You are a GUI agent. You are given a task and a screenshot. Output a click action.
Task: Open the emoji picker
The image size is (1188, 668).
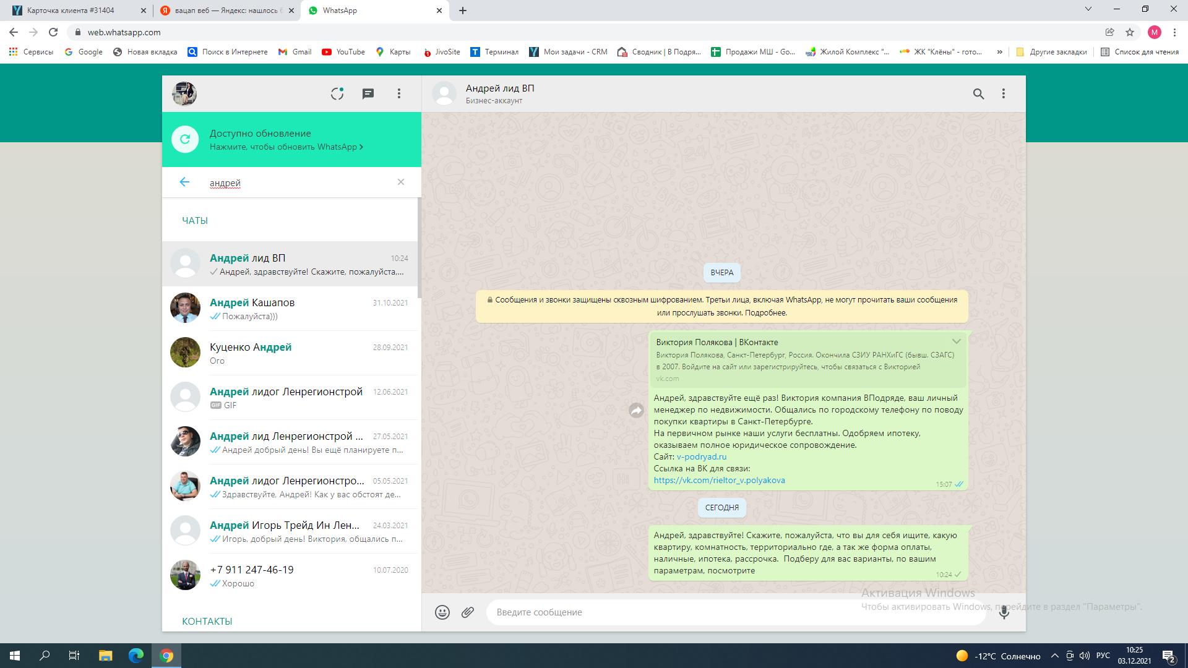(442, 612)
